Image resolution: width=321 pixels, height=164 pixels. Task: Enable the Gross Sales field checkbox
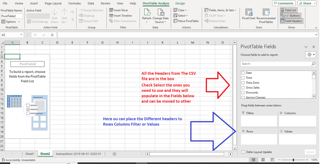243,88
